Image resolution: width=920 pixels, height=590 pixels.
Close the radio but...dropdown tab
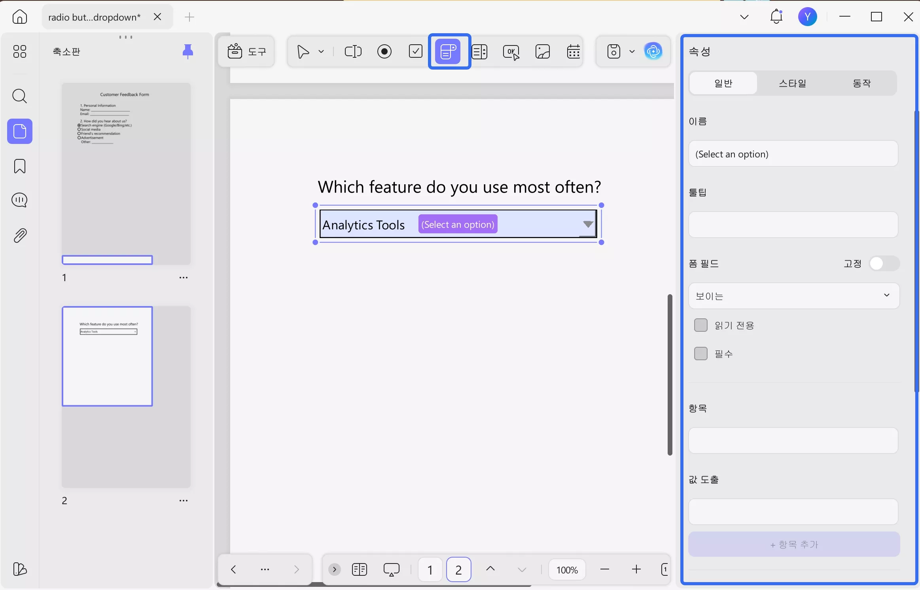point(157,17)
